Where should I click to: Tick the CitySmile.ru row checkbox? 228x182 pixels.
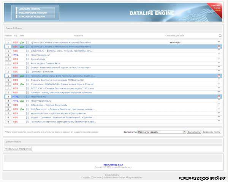[x=219, y=50]
